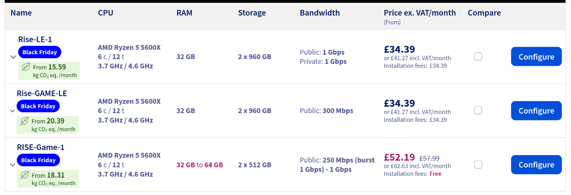Click the leaf CO2 icon for Rise-LE-1

point(26,67)
